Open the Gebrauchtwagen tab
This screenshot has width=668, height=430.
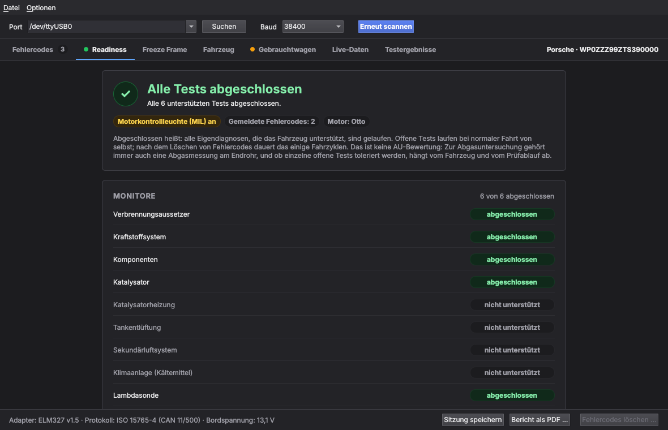click(283, 49)
